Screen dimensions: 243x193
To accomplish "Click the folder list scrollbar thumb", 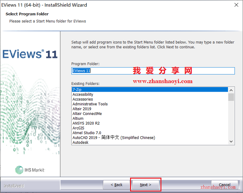I will point(231,97).
